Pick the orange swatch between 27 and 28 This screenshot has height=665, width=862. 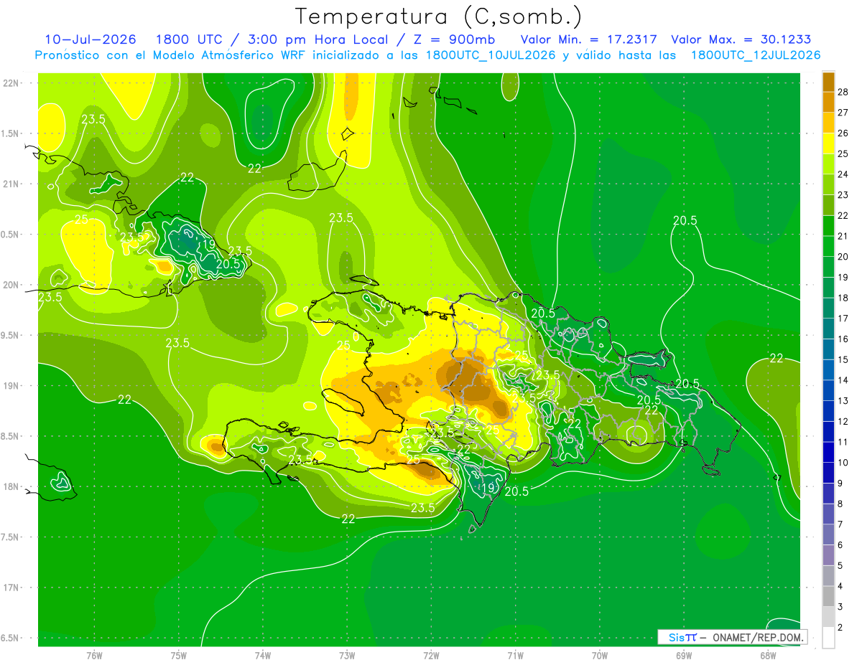click(x=828, y=103)
